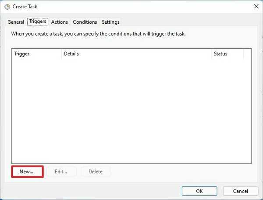Screen dimensions: 263x200
Task: Open the Settings tab
Action: click(x=110, y=22)
